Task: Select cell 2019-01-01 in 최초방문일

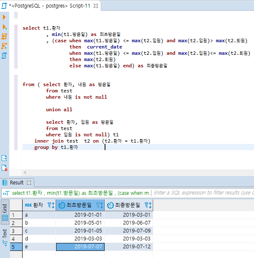Action: 80,215
